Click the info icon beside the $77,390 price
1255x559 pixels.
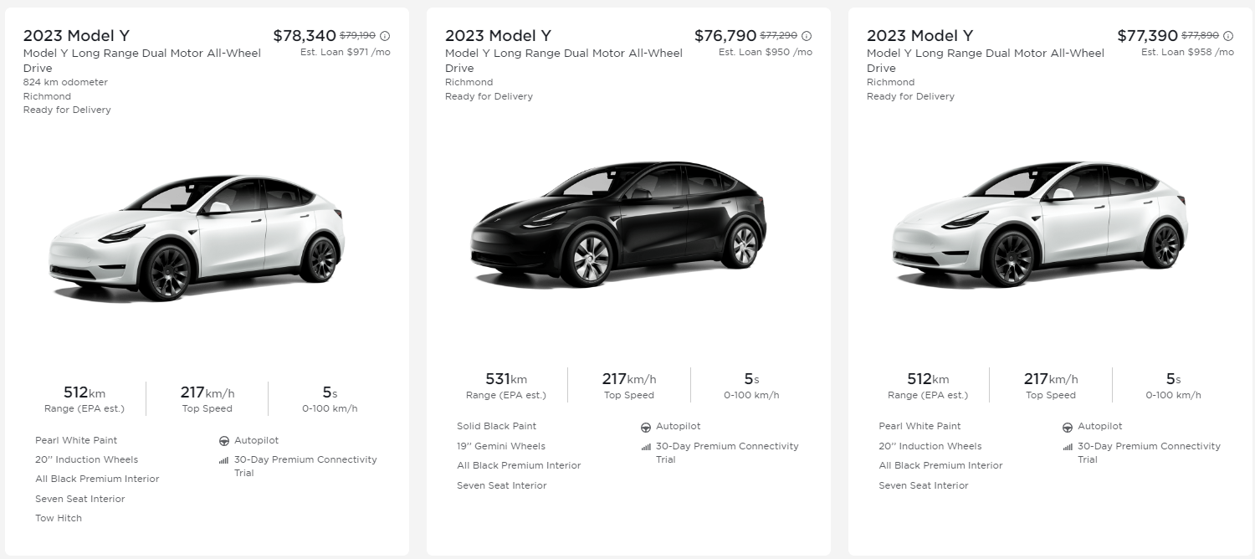(x=1228, y=35)
